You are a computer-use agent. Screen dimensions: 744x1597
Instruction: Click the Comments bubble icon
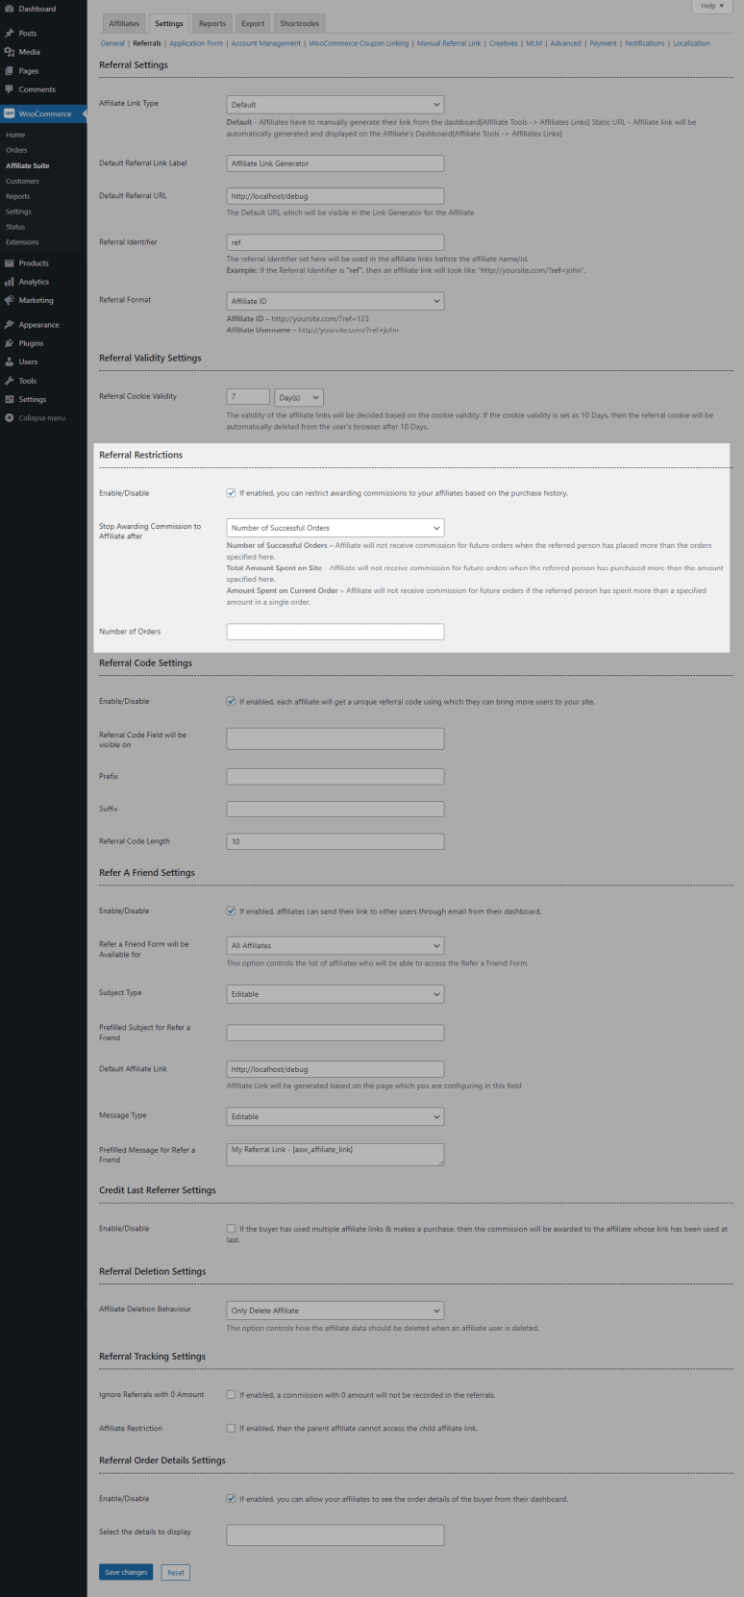pos(10,89)
